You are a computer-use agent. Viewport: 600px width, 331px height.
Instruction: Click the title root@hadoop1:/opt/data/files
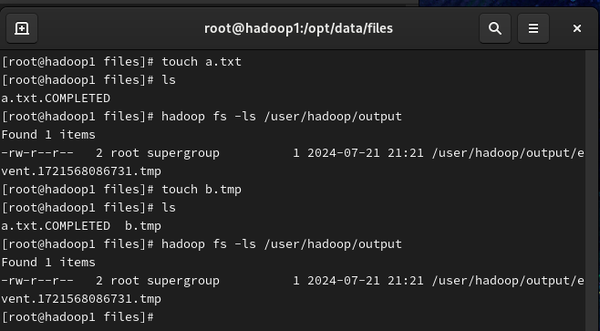point(298,28)
